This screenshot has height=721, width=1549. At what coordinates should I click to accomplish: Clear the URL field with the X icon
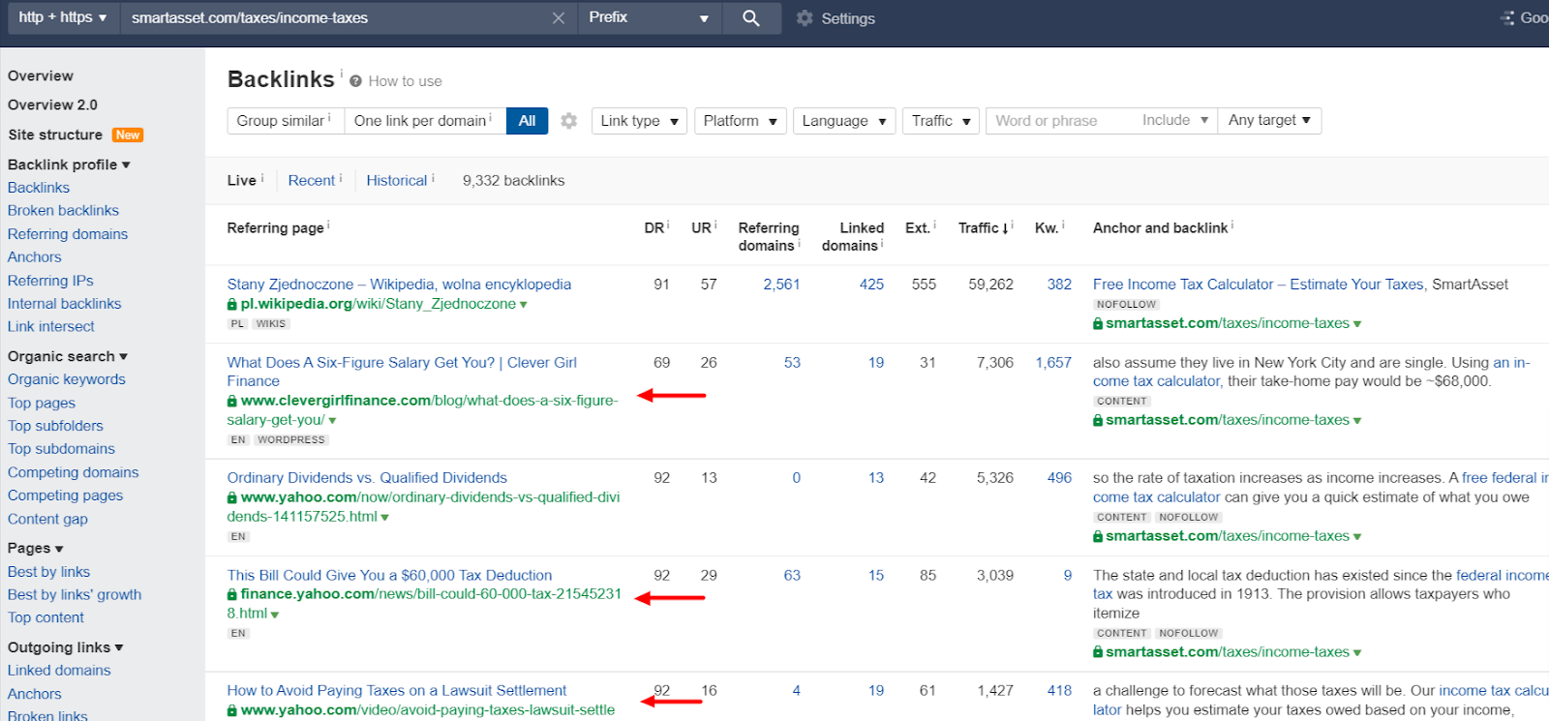(559, 18)
